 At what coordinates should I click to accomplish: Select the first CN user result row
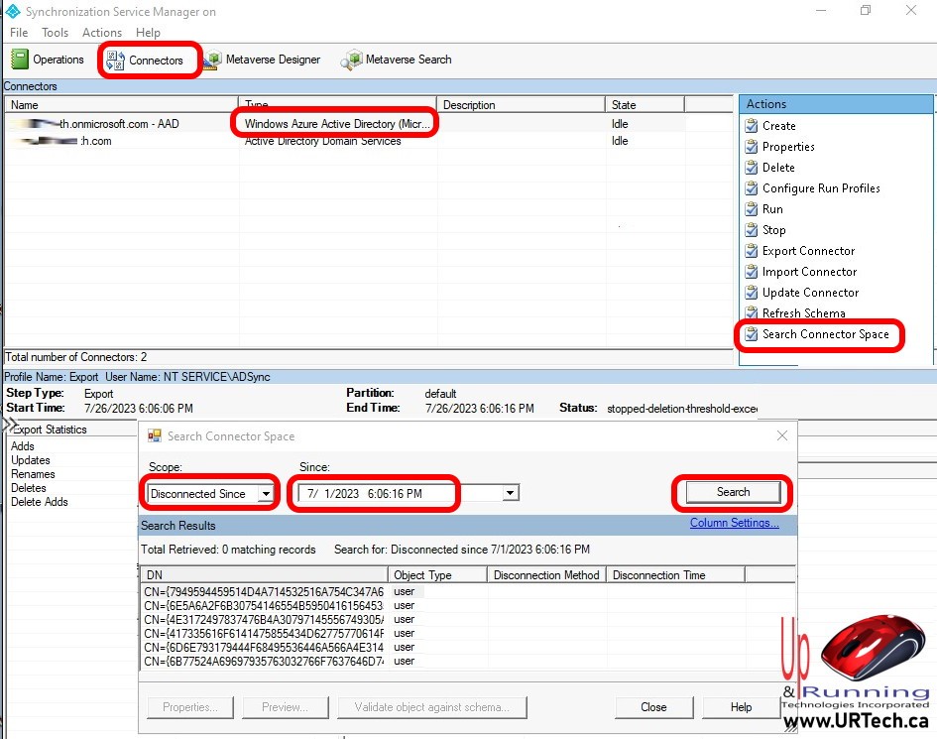[x=263, y=591]
